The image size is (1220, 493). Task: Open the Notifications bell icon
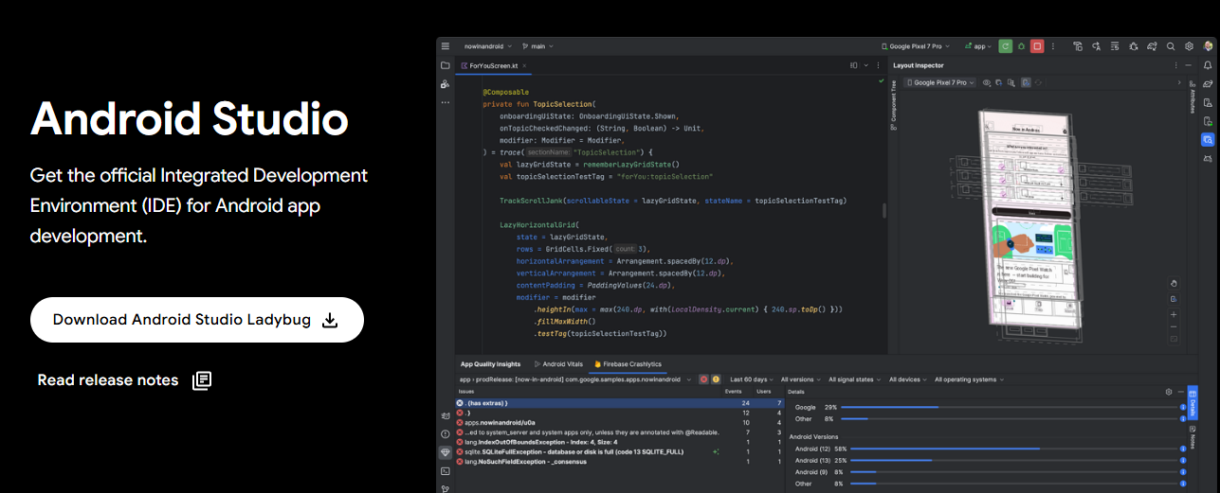point(1207,65)
